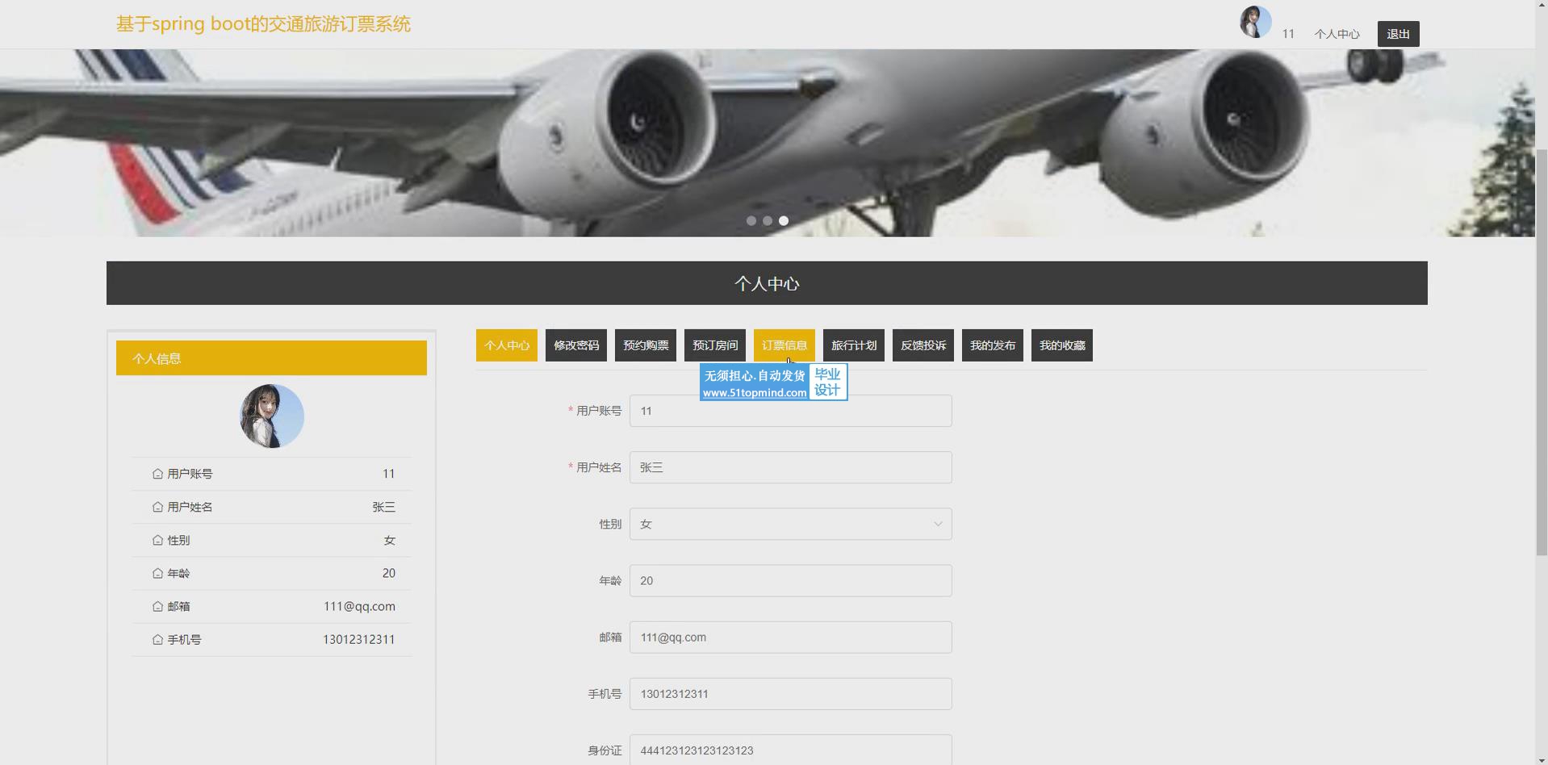The width and height of the screenshot is (1548, 765).
Task: Click the dark 个人中心 title bar
Action: coord(767,283)
